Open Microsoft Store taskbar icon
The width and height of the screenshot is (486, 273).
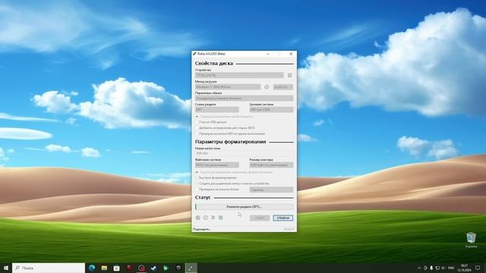[x=116, y=268]
